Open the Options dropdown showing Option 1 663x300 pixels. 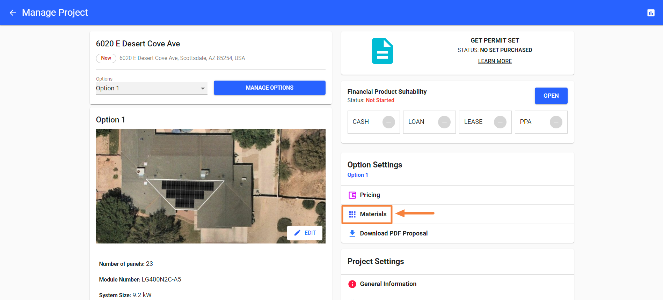pos(151,88)
